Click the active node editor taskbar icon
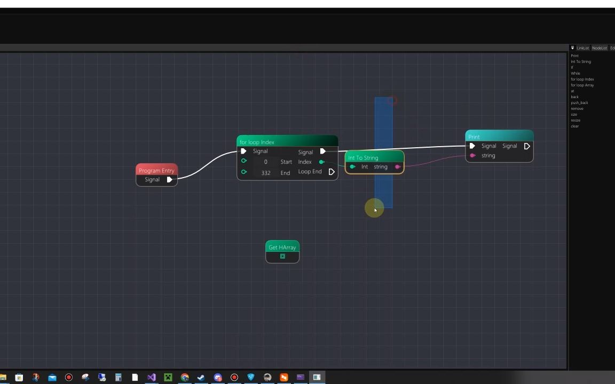Viewport: 615px width, 384px height. [x=317, y=378]
